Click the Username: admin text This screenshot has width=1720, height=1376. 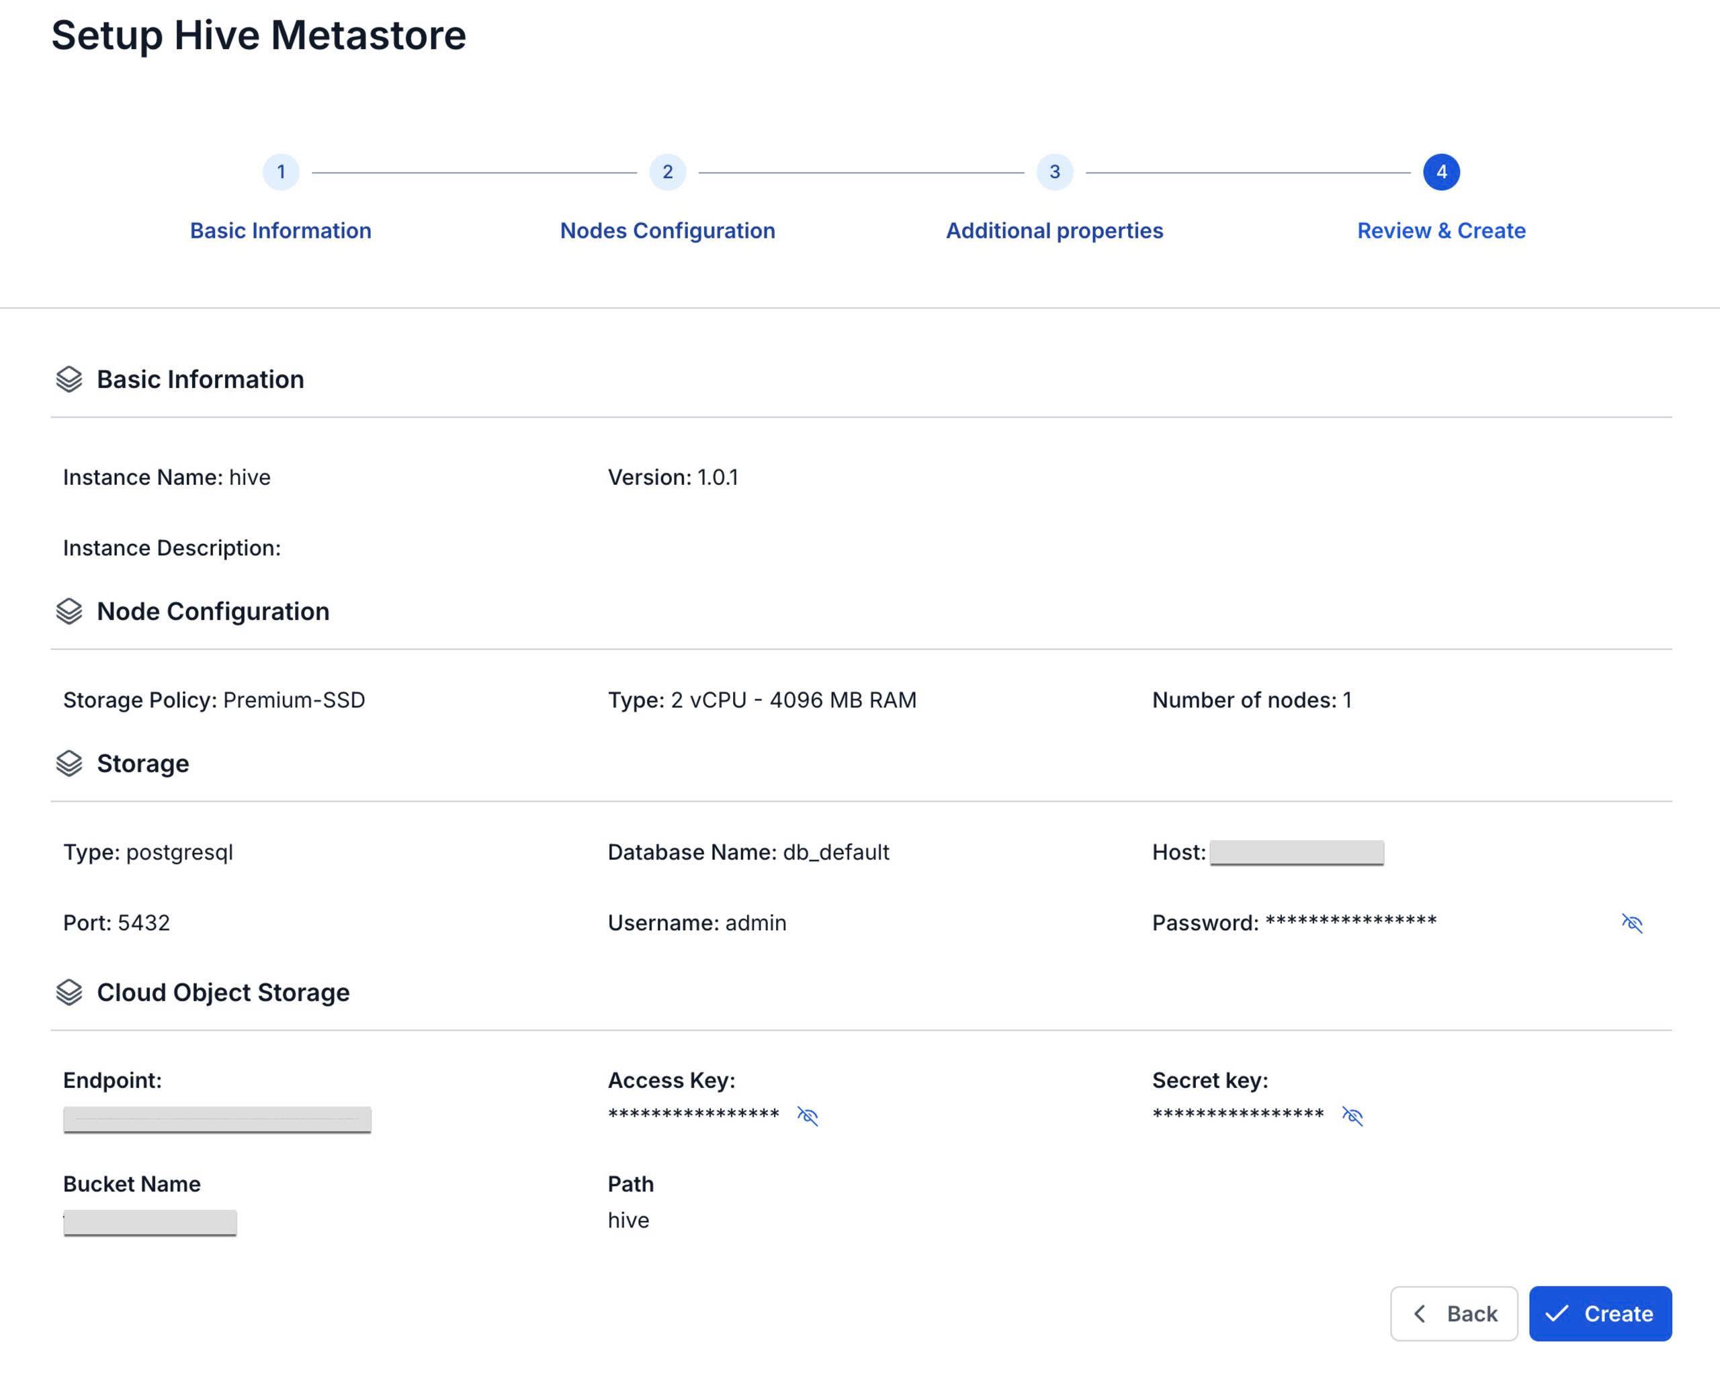697,923
